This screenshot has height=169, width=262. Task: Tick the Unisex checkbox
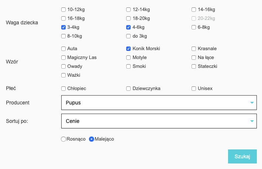(x=194, y=89)
